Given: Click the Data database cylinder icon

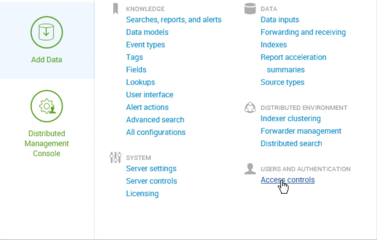Looking at the screenshot, I should click(x=250, y=8).
